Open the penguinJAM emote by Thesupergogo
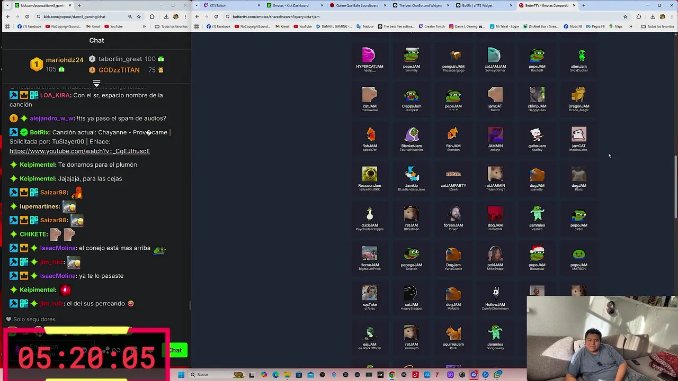678x381 pixels. pyautogui.click(x=453, y=59)
